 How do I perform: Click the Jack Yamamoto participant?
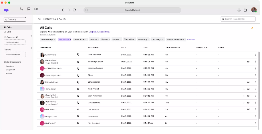[95, 96]
